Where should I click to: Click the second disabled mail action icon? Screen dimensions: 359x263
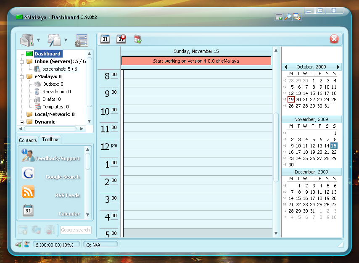click(x=36, y=230)
